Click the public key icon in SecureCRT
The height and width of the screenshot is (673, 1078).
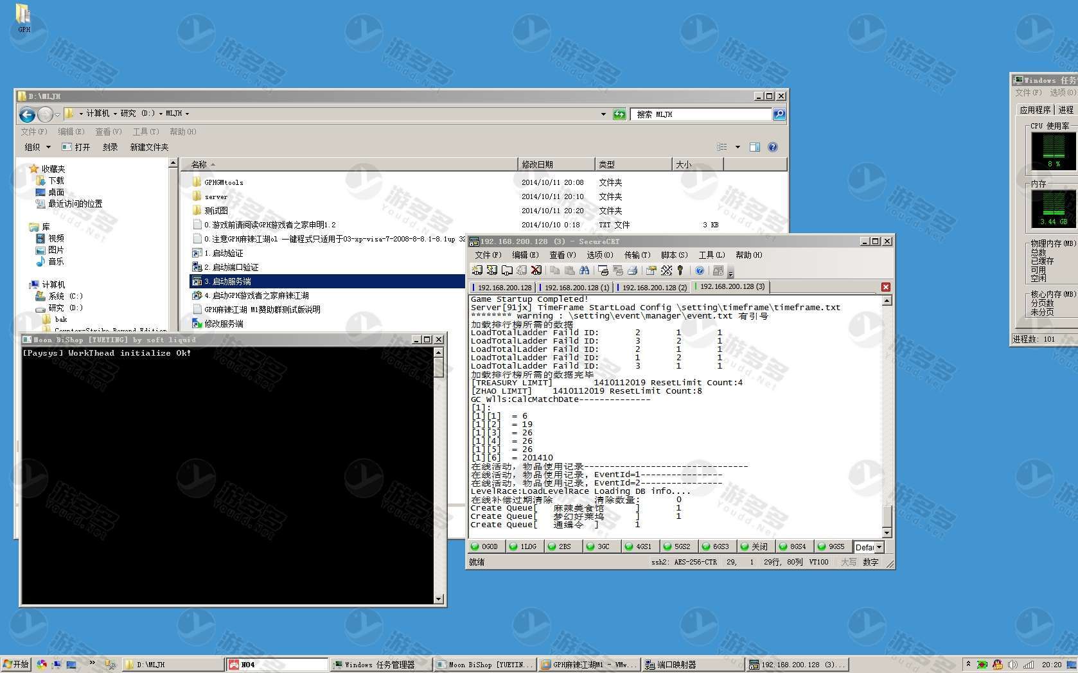pos(680,270)
